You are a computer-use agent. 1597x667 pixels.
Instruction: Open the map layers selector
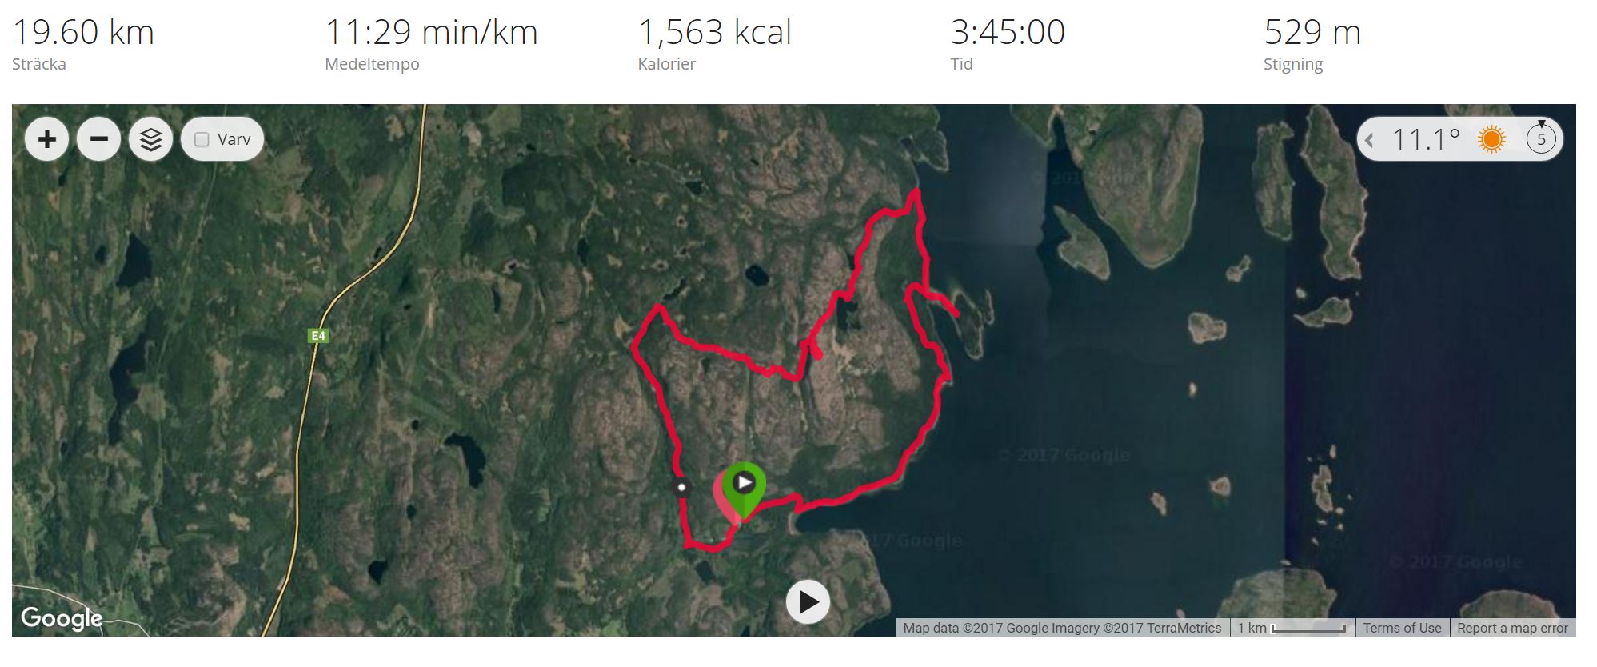coord(151,139)
